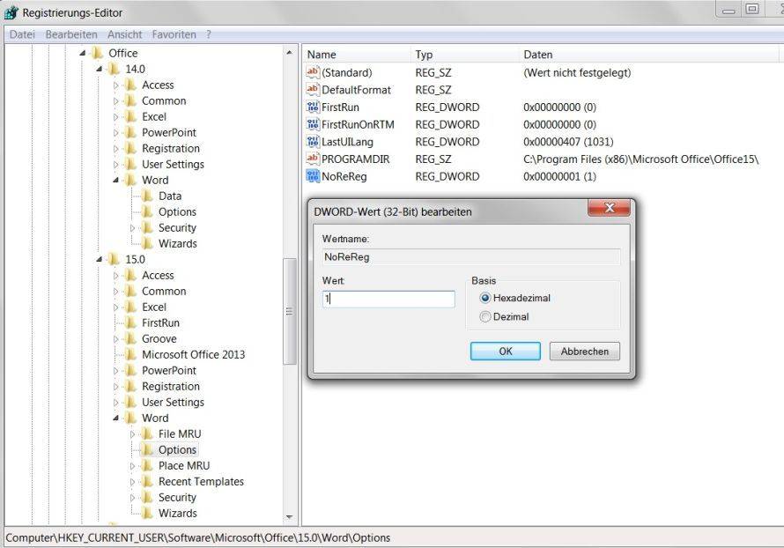This screenshot has width=784, height=548.
Task: Click the (Standard) string value icon
Action: pos(313,72)
